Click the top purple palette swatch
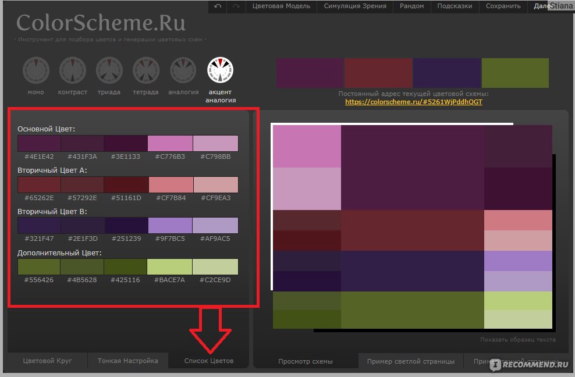Screen dimensions: 575x377 (310, 73)
